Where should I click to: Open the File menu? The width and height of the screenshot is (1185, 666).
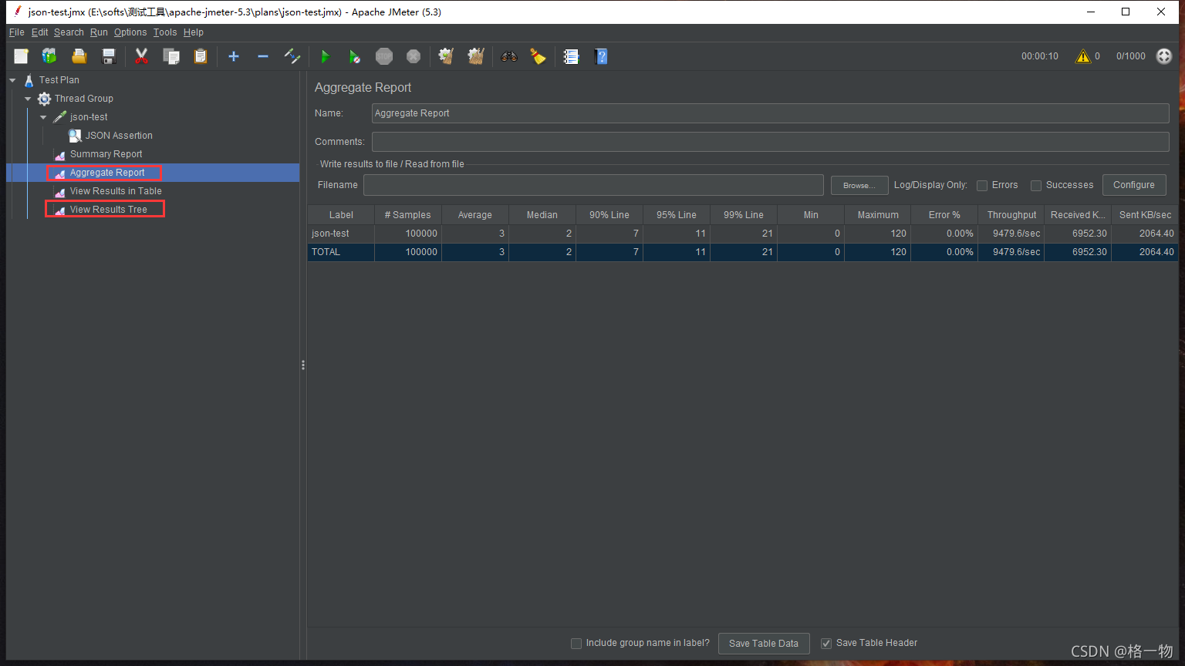coord(17,32)
